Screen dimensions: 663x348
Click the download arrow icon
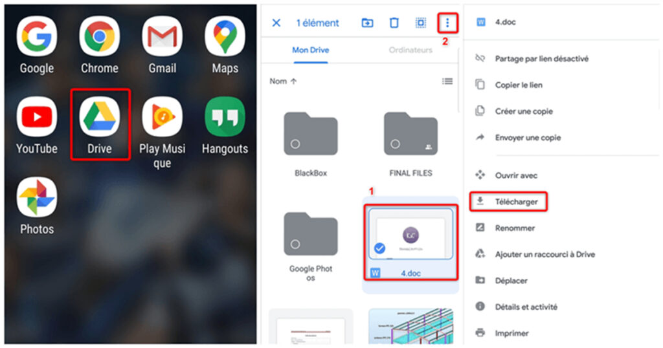[x=480, y=201]
